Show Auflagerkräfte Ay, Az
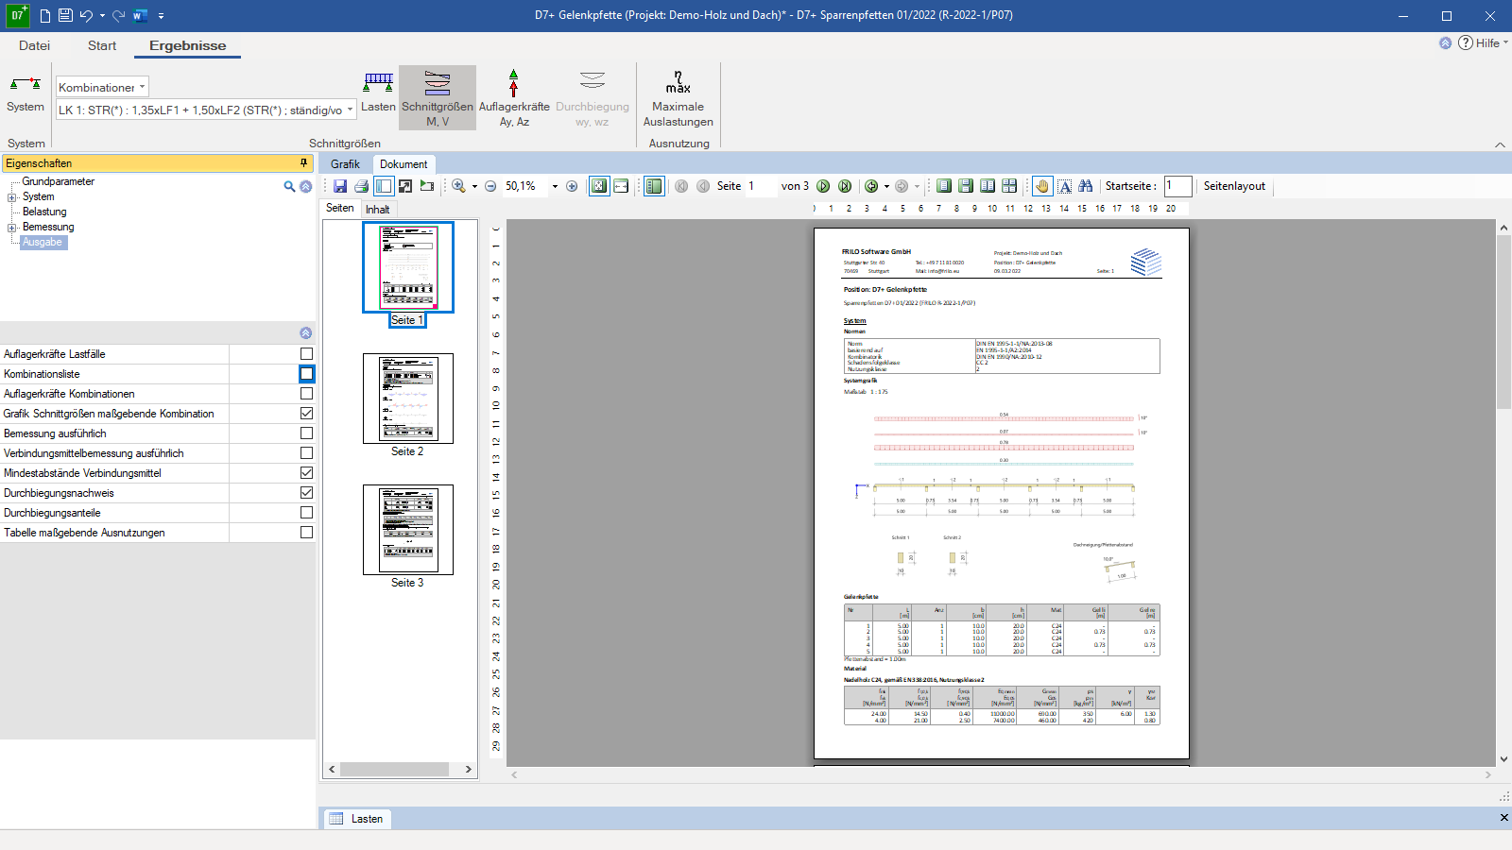 [514, 98]
